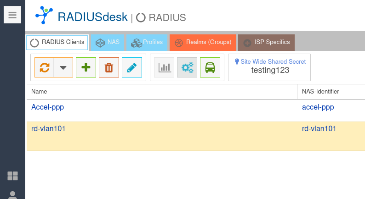Add a new RADIUS client
The image size is (365, 199).
[x=86, y=67]
